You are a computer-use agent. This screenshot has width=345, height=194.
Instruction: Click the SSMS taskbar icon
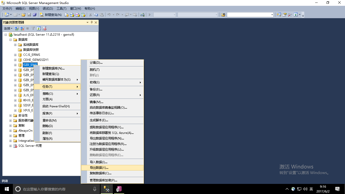(107, 189)
